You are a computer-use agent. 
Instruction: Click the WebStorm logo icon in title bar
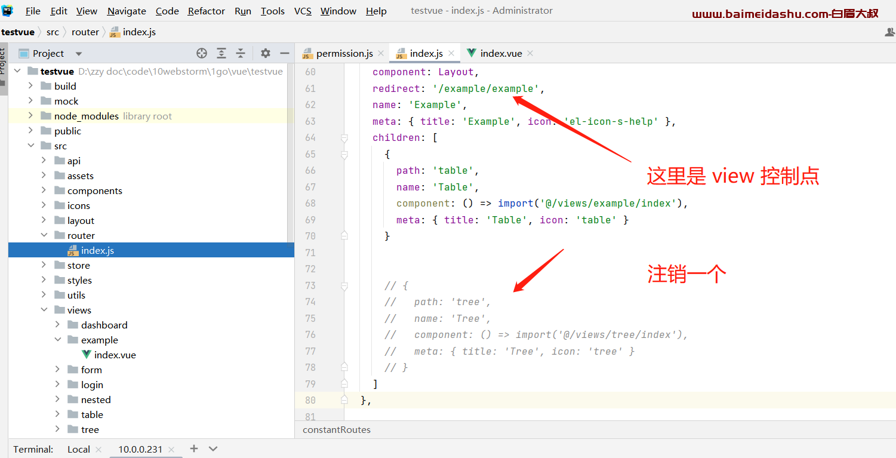point(7,11)
